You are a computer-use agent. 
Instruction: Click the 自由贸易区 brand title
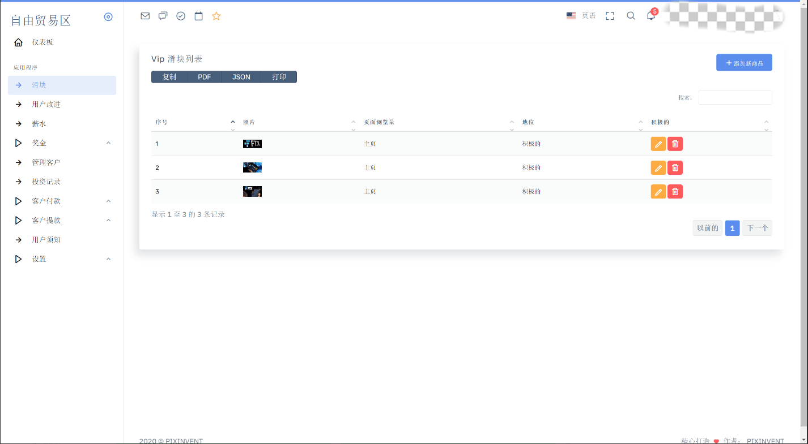tap(41, 21)
